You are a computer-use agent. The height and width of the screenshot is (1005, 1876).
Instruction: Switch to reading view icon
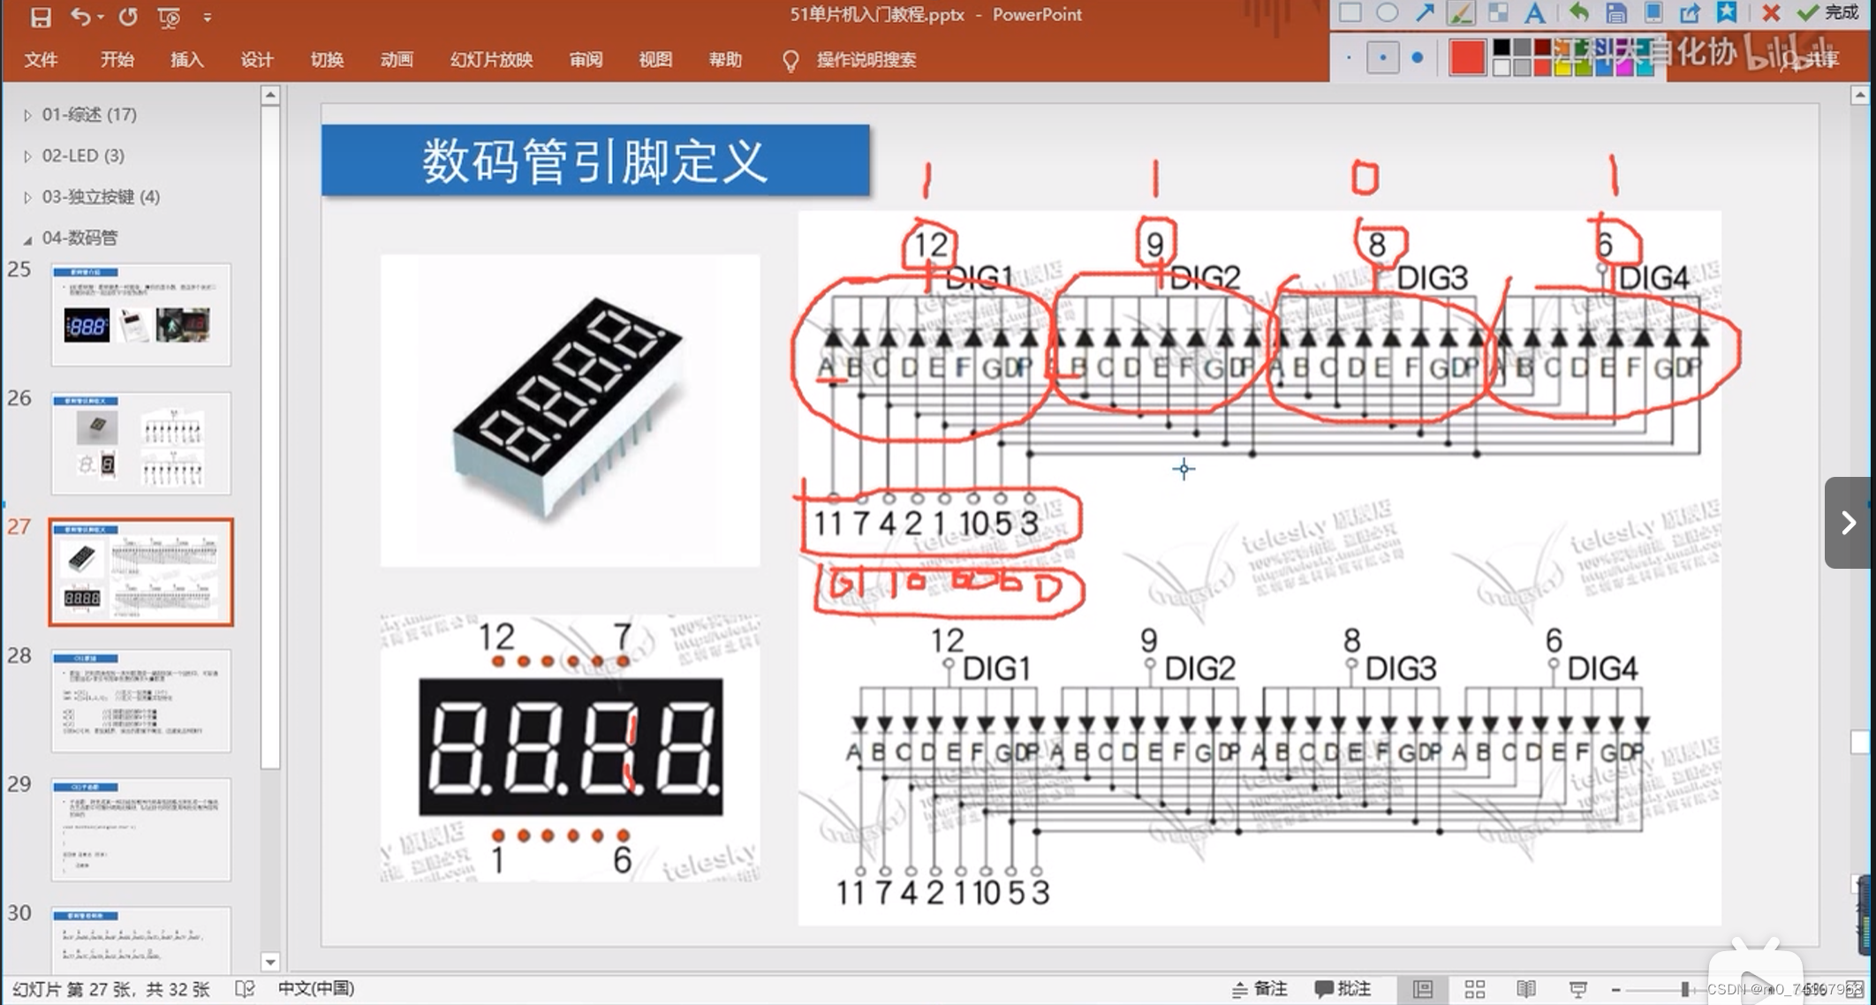click(1525, 989)
